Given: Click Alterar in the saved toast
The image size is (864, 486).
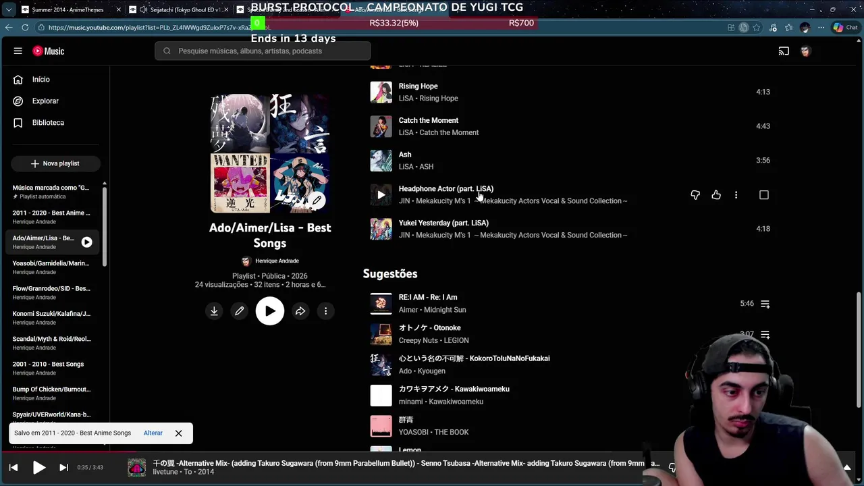Looking at the screenshot, I should tap(153, 433).
